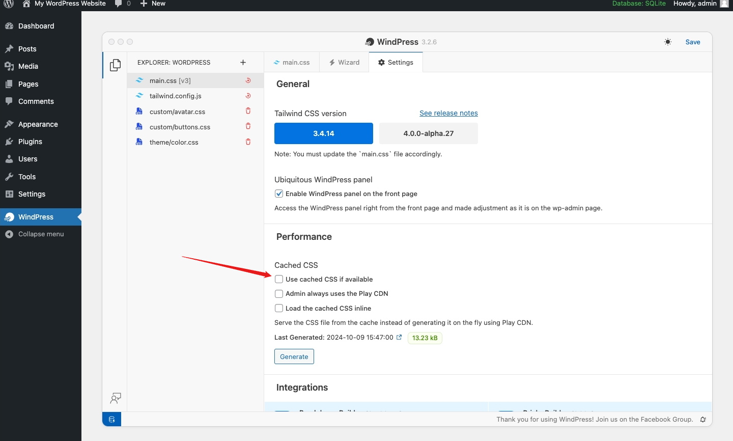
Task: Click the notification bell in the footer
Action: 703,419
